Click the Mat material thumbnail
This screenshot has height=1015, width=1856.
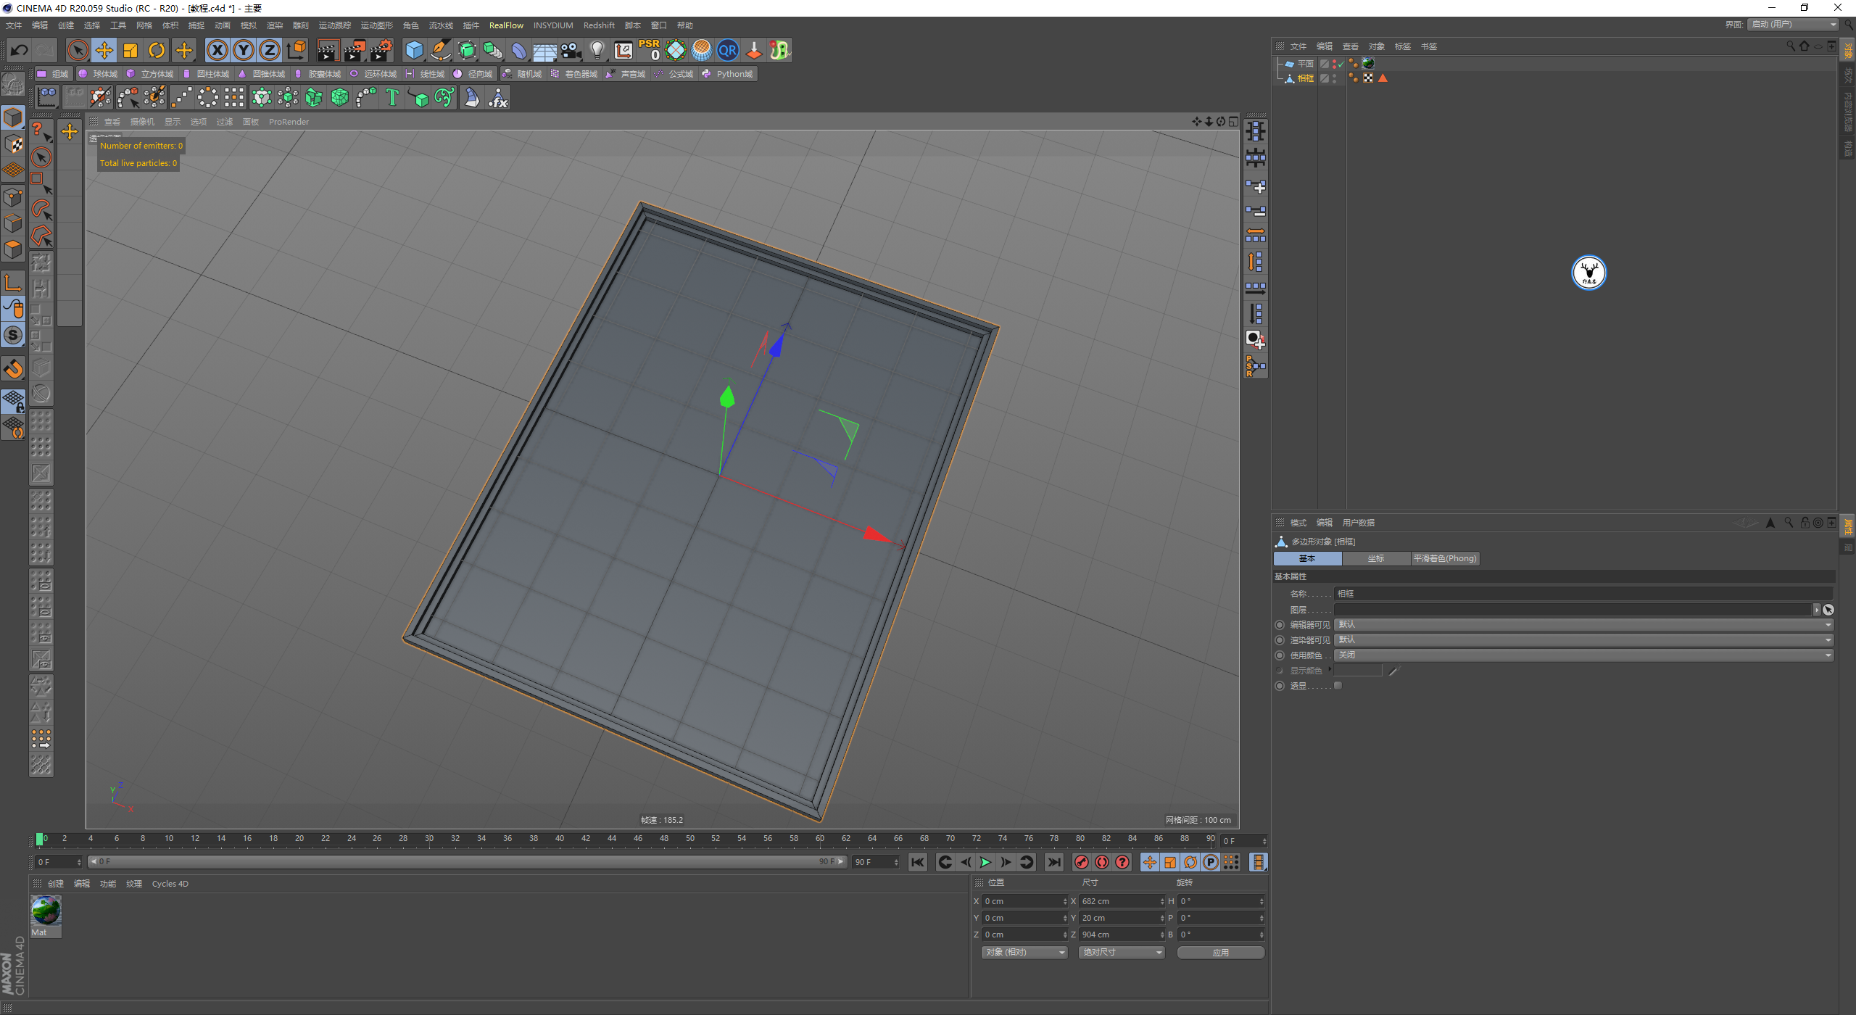[46, 911]
